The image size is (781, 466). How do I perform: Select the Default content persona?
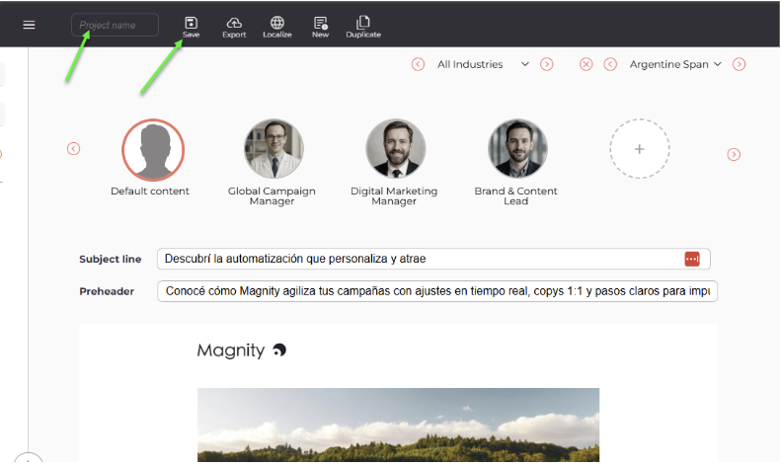[152, 150]
